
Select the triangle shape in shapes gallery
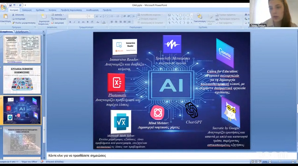(x=169, y=19)
